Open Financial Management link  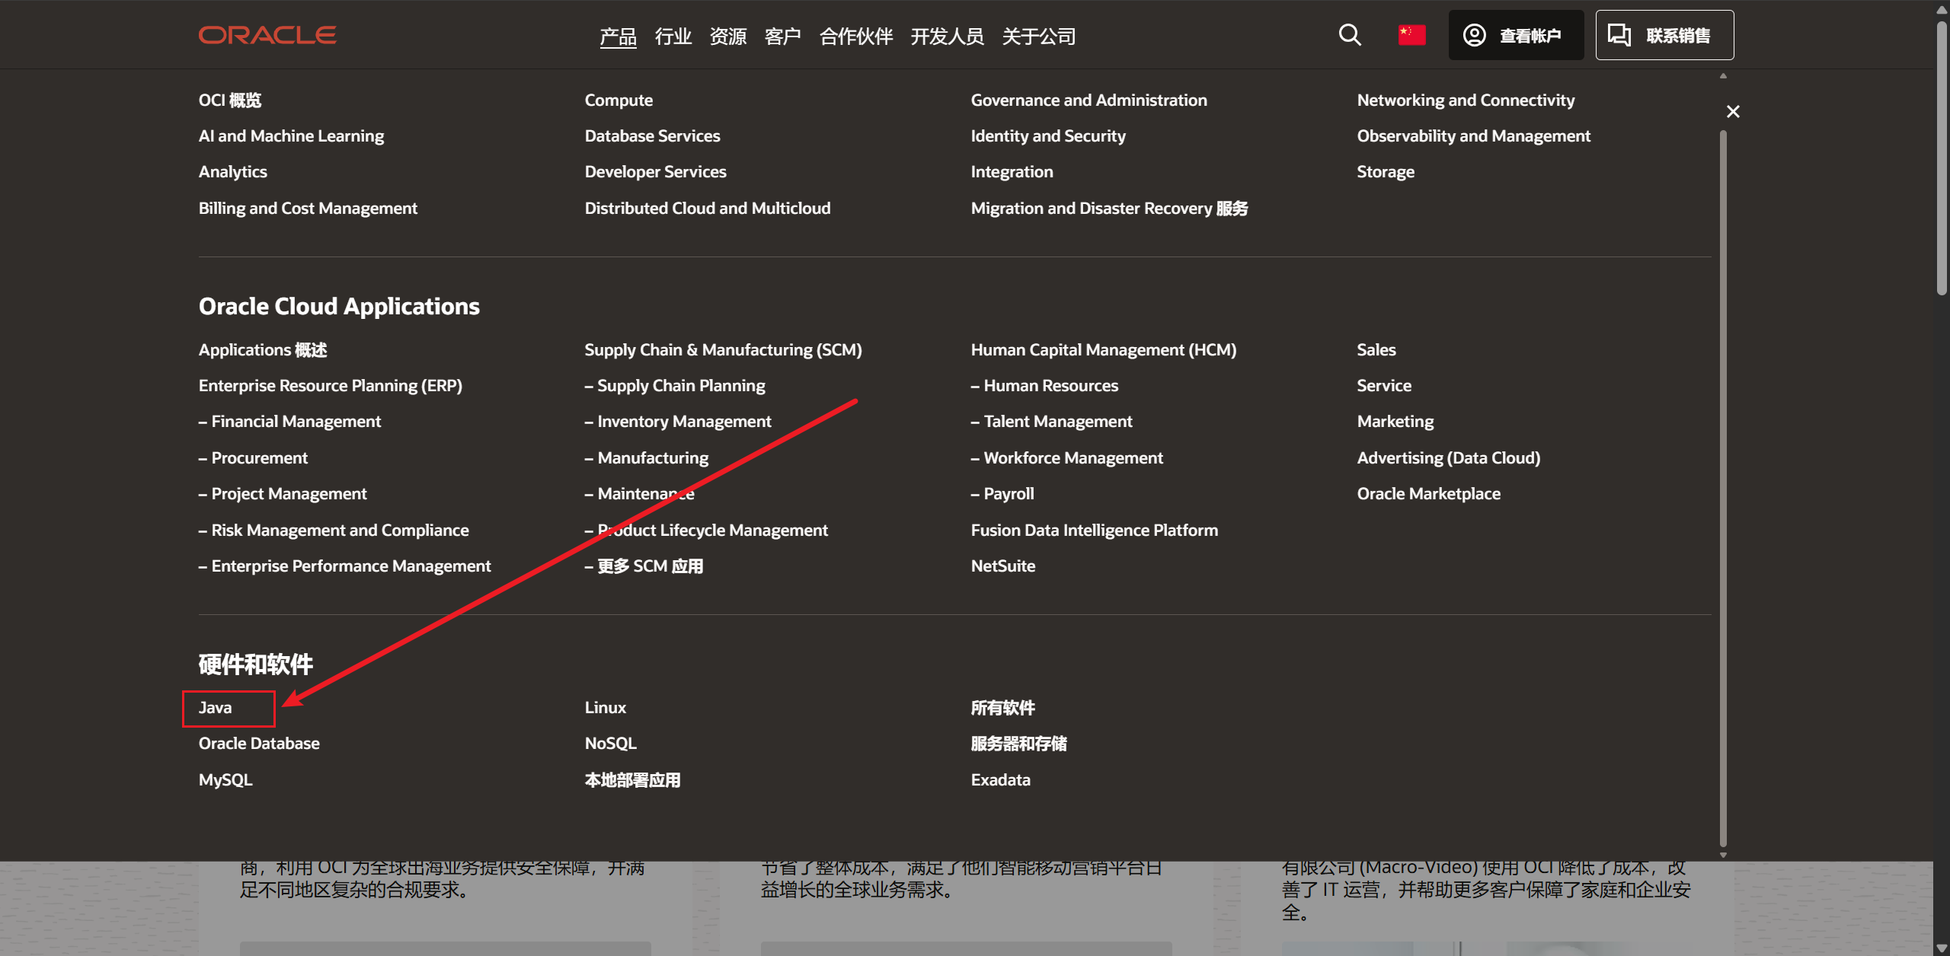(290, 422)
